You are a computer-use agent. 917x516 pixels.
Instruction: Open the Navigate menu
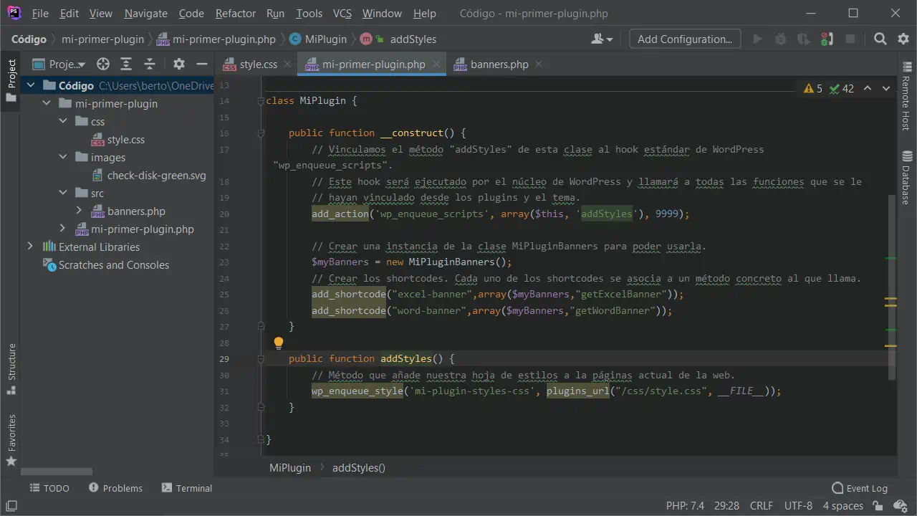[x=145, y=13]
